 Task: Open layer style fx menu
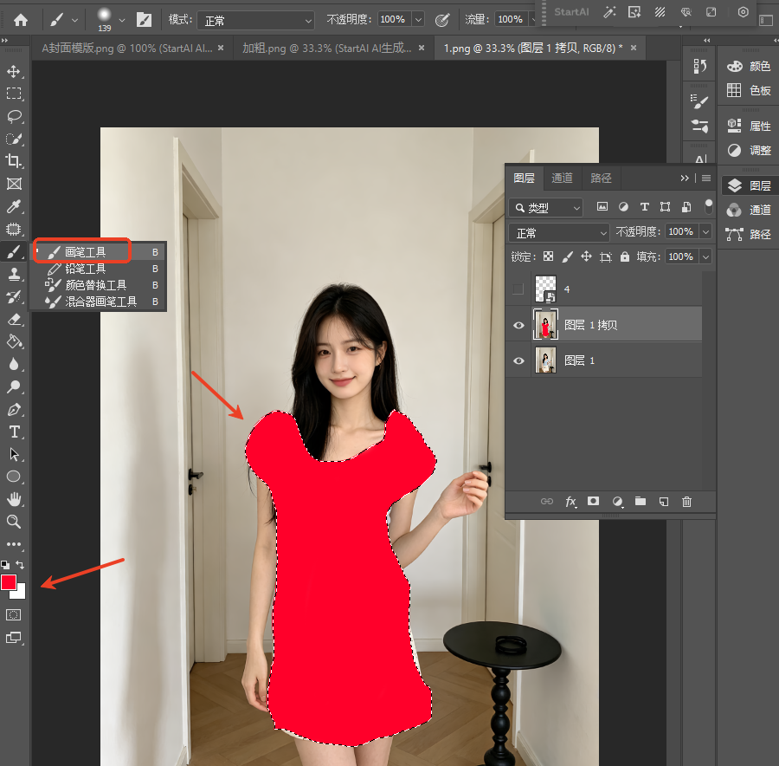coord(571,502)
